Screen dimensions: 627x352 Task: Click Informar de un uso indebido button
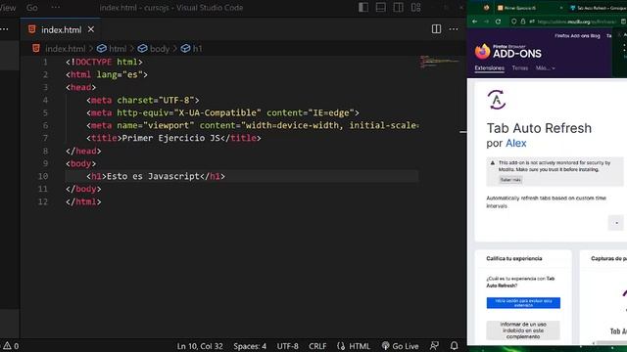point(523,330)
